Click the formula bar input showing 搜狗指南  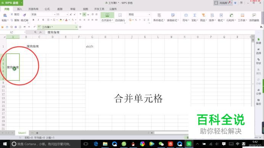point(150,32)
